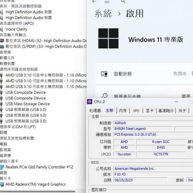Select the Voice Clarity entry
The height and width of the screenshot is (193, 193).
[17, 29]
